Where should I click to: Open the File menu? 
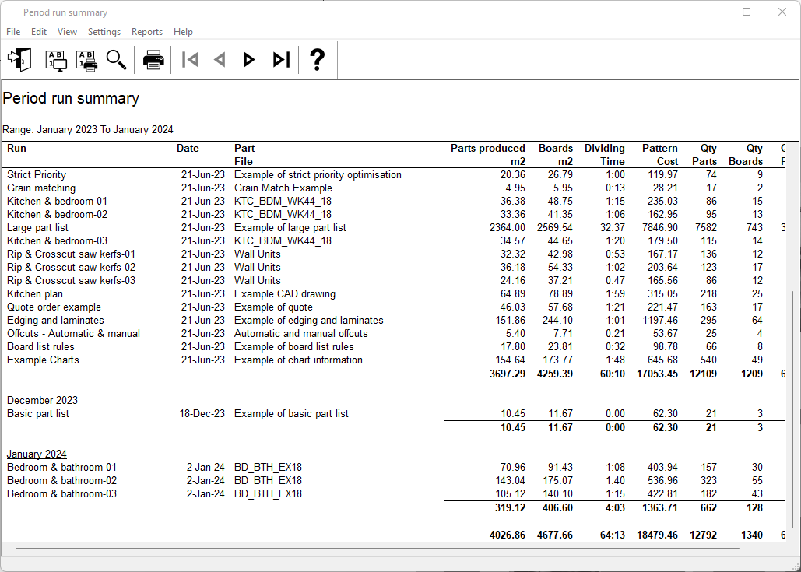click(13, 32)
